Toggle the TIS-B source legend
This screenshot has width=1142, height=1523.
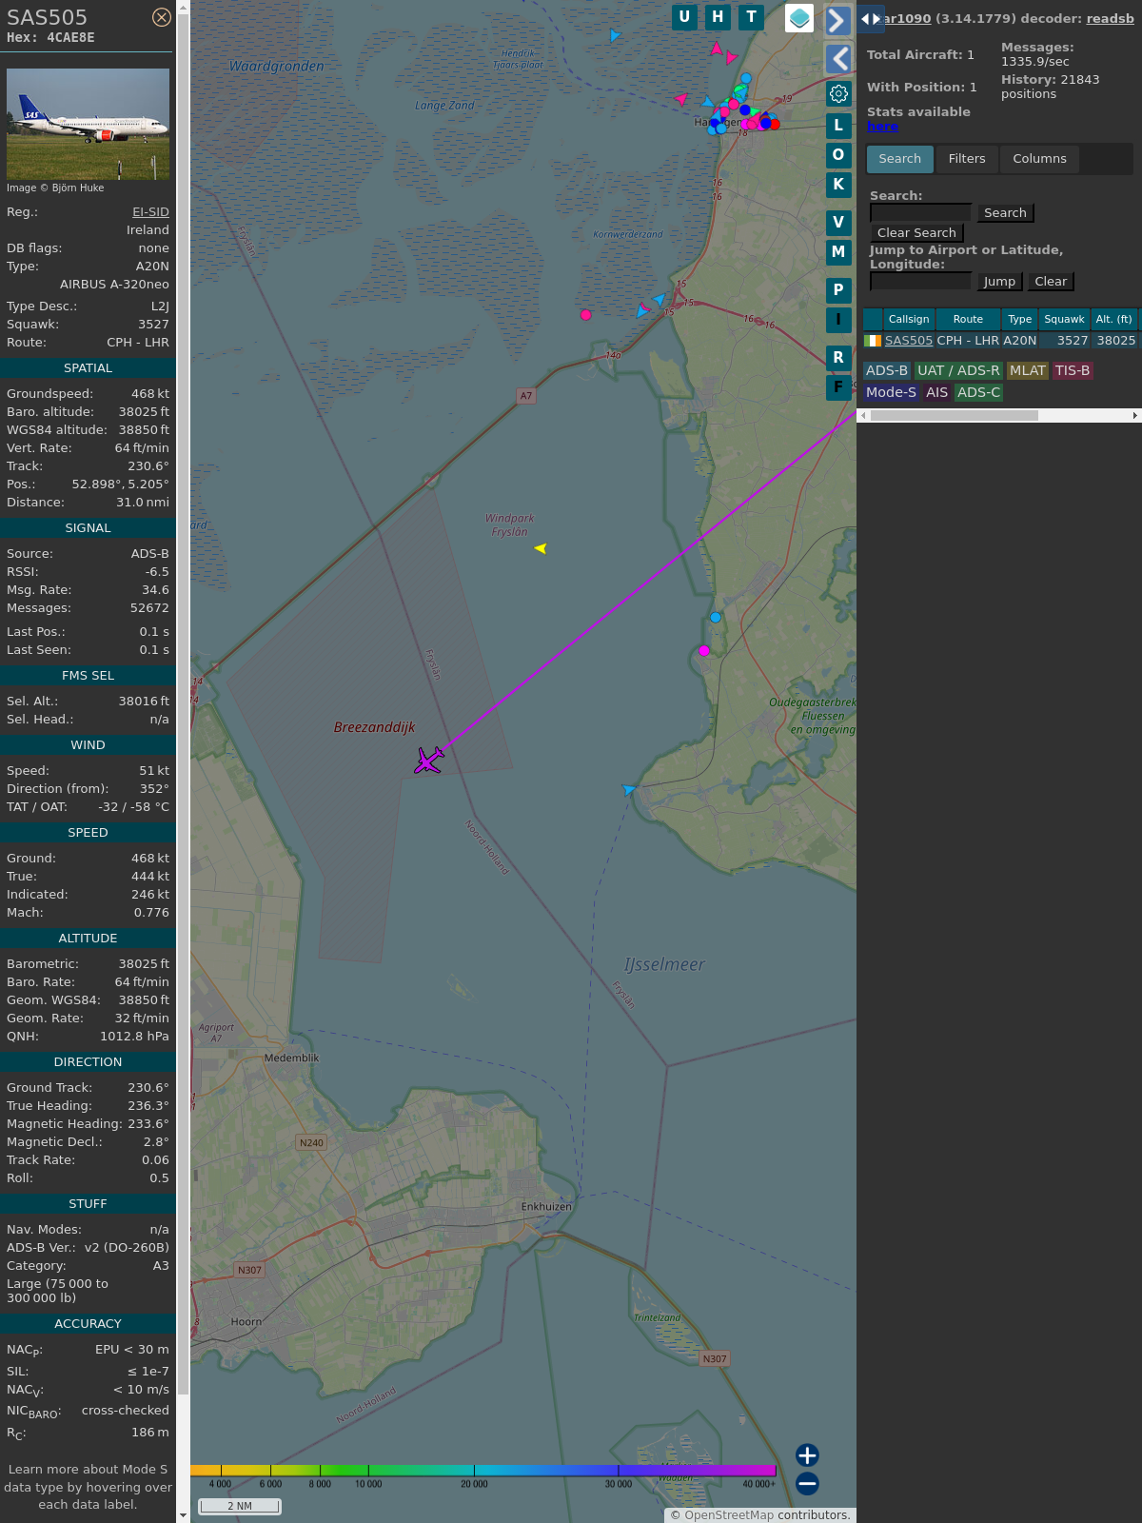(1073, 371)
